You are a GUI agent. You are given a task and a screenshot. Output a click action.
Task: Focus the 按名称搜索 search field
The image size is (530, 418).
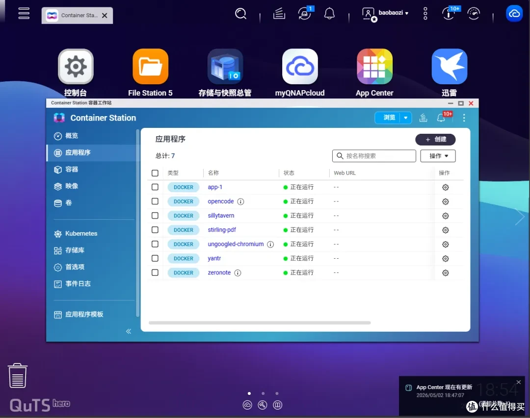(x=374, y=156)
